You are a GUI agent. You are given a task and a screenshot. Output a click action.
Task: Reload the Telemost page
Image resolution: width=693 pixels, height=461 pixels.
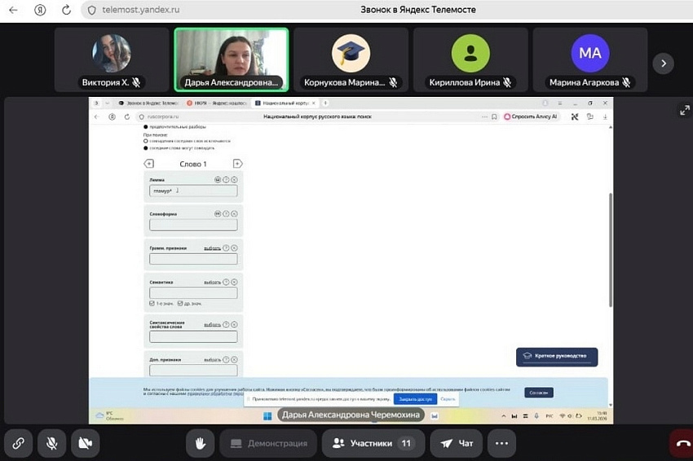65,10
